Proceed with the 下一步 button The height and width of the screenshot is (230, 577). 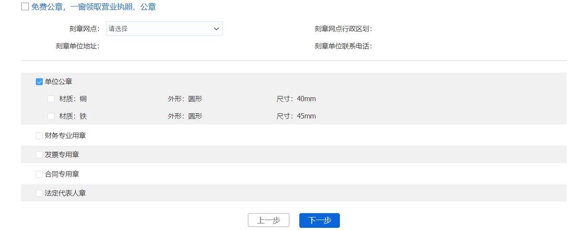320,220
